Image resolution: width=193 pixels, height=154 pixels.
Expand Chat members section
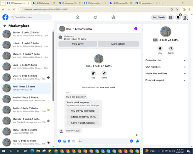pyautogui.click(x=166, y=67)
